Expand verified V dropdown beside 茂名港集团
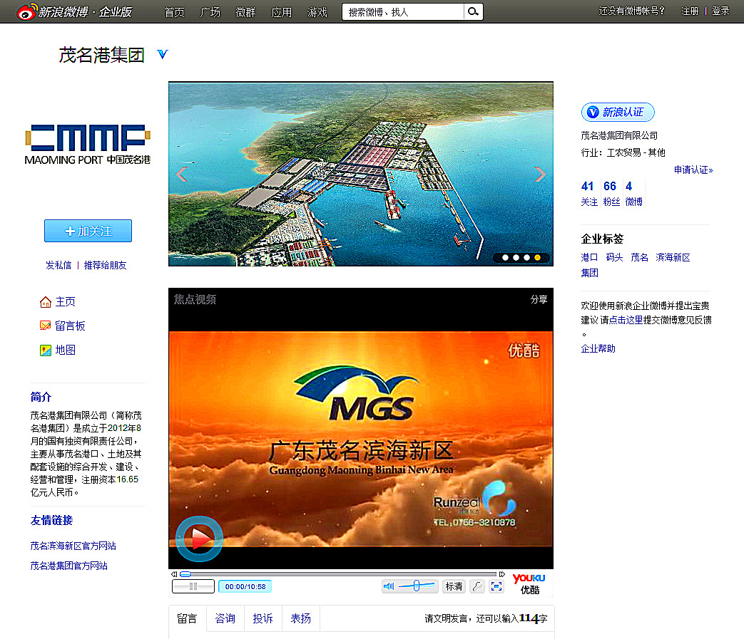Viewport: 744px width, 639px height. pyautogui.click(x=163, y=54)
